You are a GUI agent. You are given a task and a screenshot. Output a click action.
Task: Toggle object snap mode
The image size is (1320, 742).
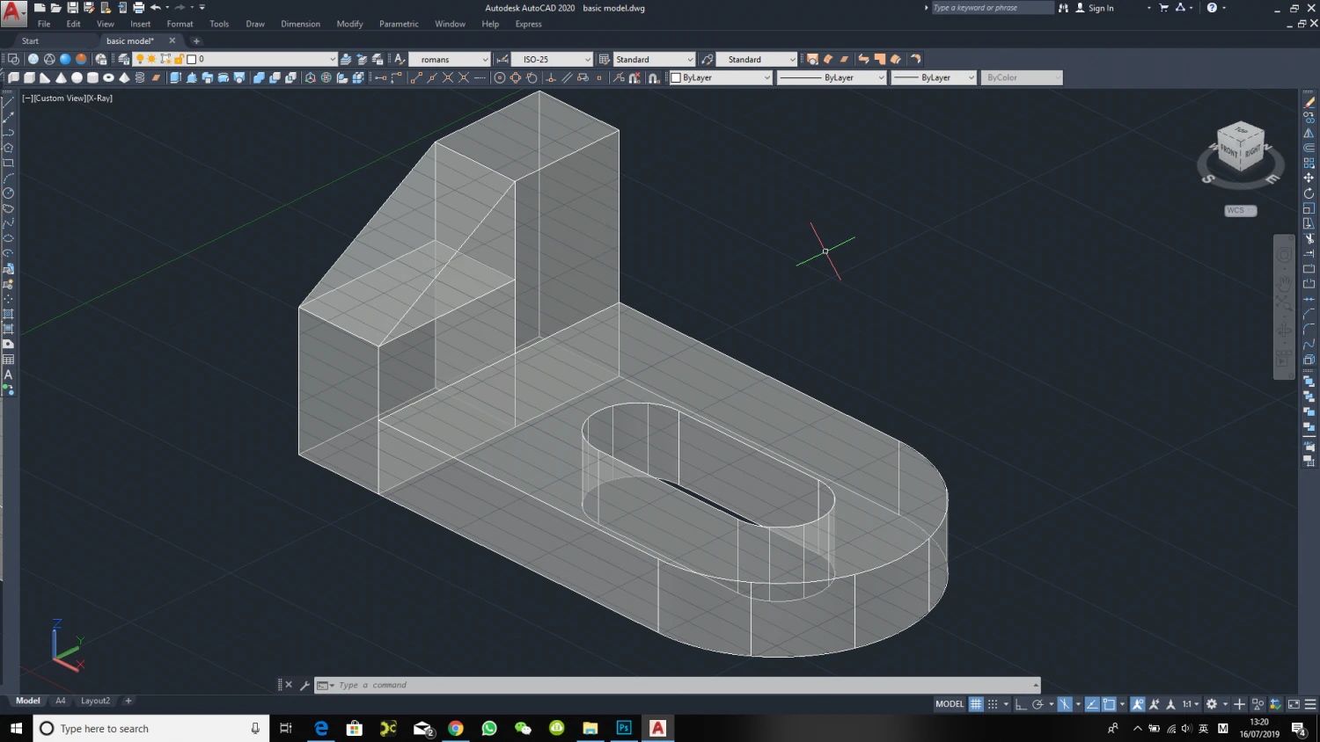[x=1109, y=704]
